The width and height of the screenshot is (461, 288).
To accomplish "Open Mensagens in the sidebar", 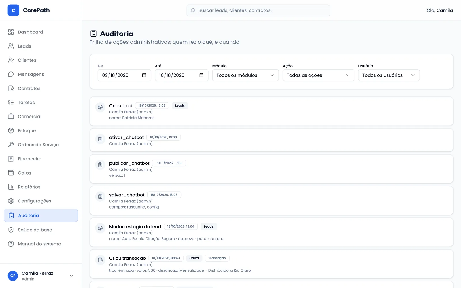I will 41,74.
